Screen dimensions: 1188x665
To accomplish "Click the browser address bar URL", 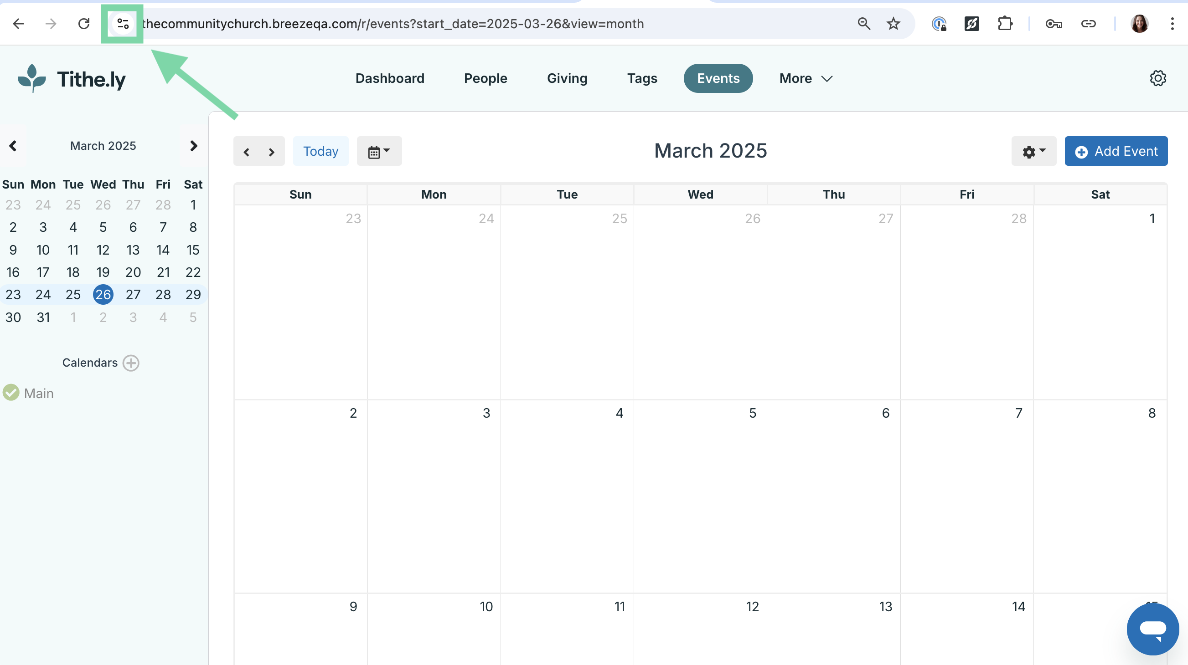I will click(x=393, y=24).
